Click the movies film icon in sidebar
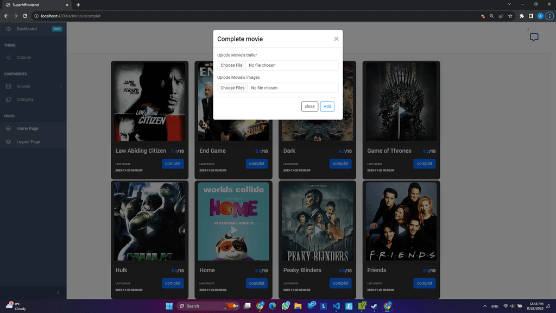Image resolution: width=556 pixels, height=313 pixels. [8, 86]
